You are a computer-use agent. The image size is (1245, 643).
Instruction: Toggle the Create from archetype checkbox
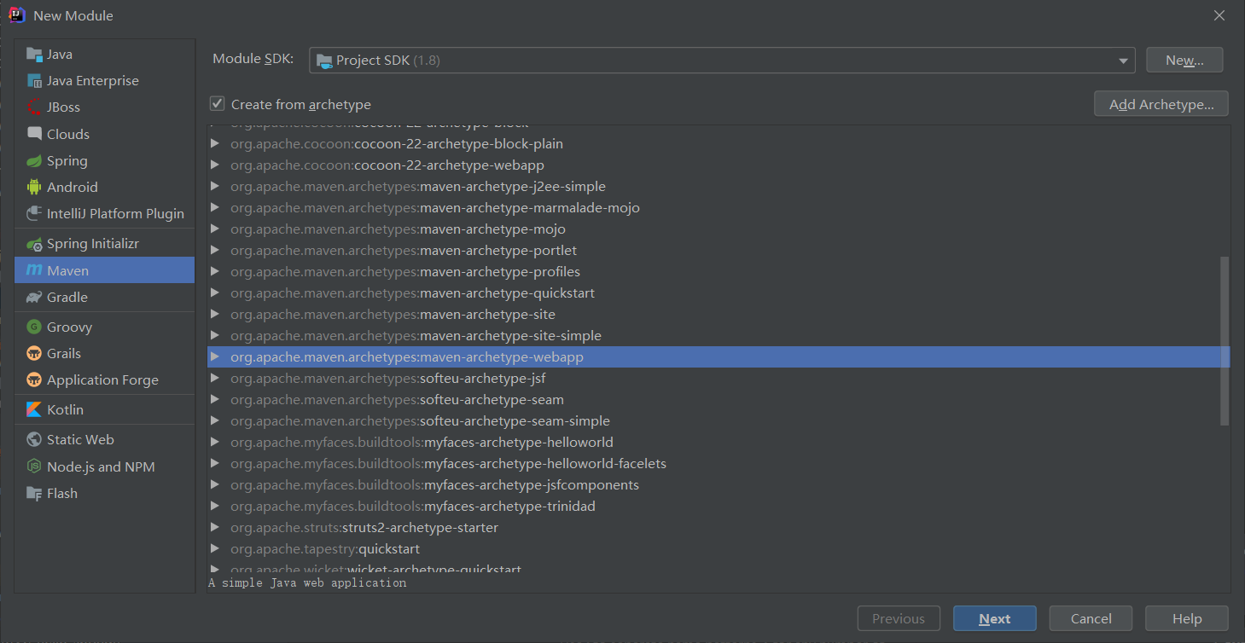pos(218,104)
